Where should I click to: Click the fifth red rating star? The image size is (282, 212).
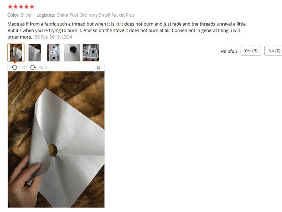pos(32,7)
